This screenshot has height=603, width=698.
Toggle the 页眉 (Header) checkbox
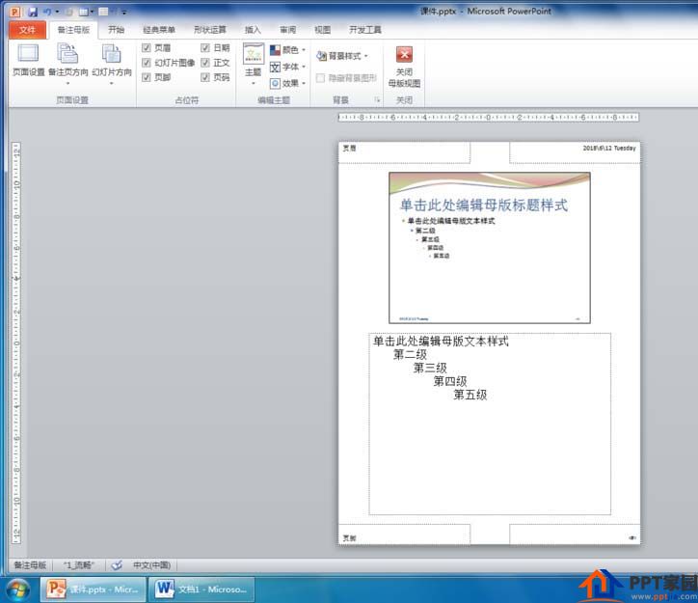[x=146, y=47]
